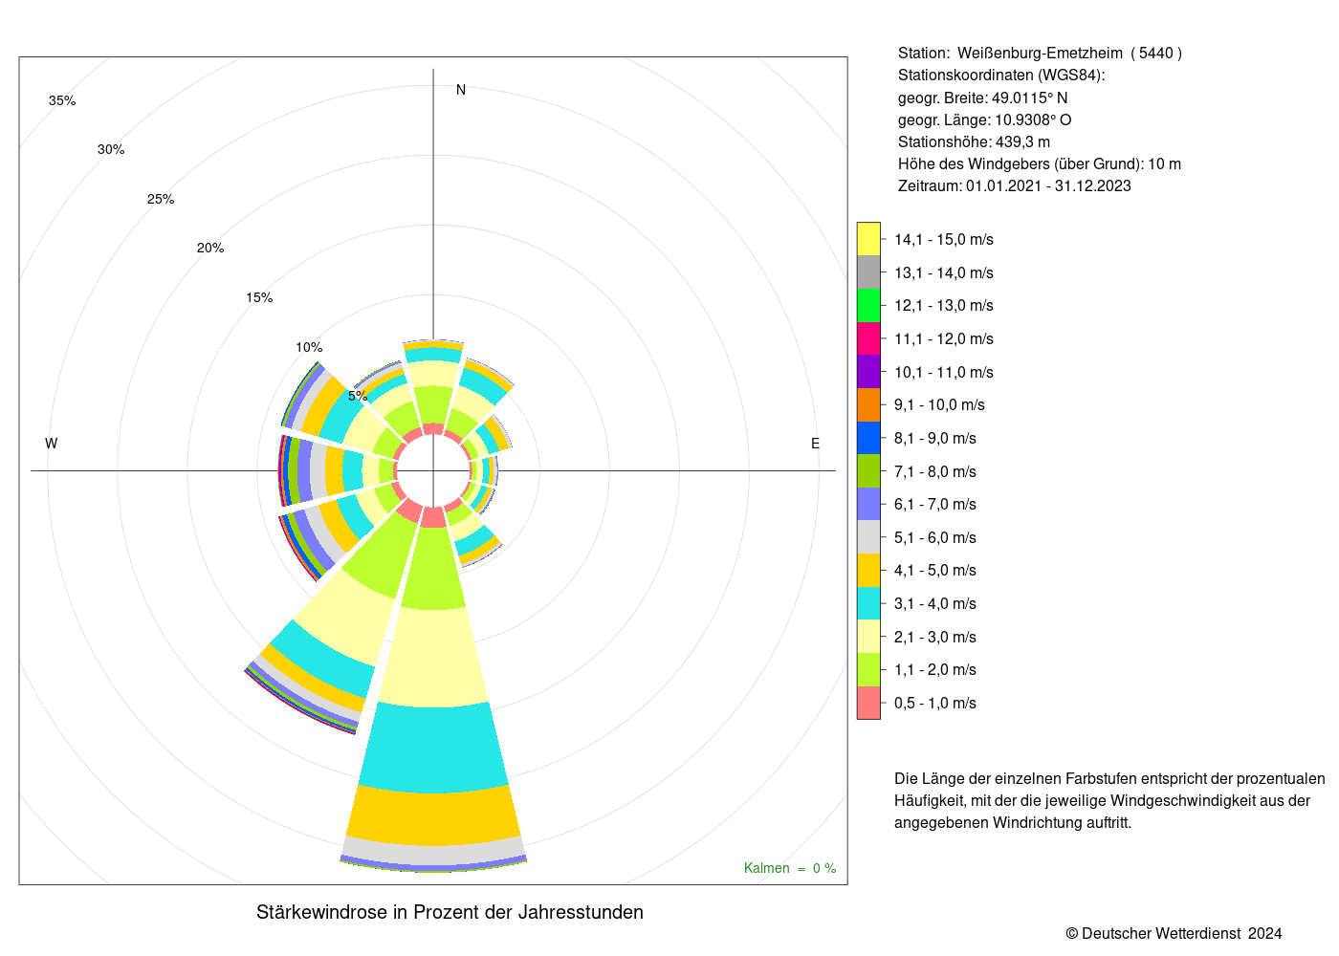The width and height of the screenshot is (1339, 956).
Task: Click the pink 11,1 - 12,0 m/s swatch
Action: [x=868, y=338]
